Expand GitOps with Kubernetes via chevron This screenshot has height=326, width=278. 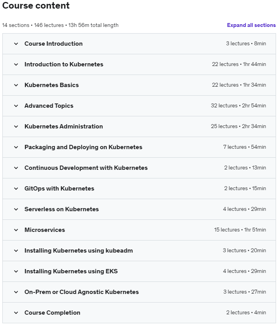tap(16, 189)
